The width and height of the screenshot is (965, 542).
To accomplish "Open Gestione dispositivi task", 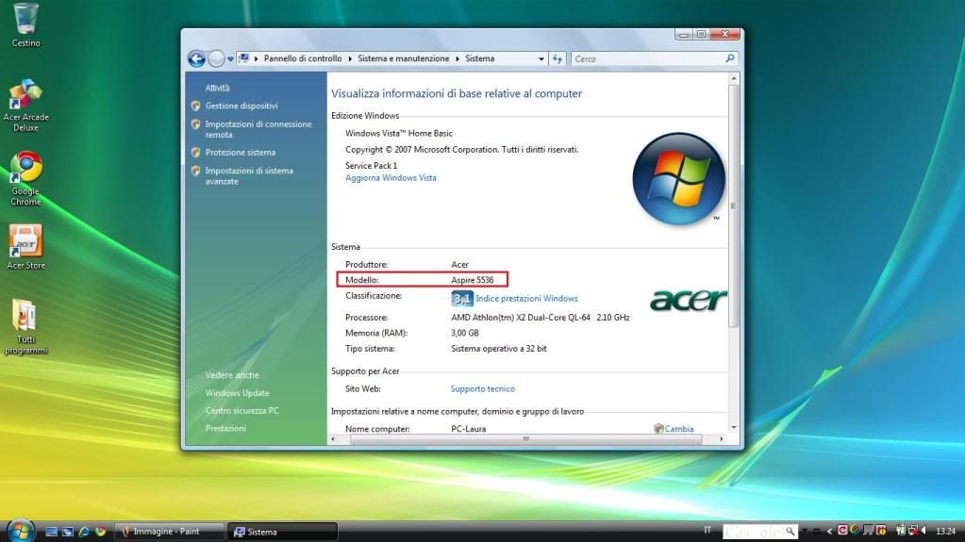I will click(241, 106).
